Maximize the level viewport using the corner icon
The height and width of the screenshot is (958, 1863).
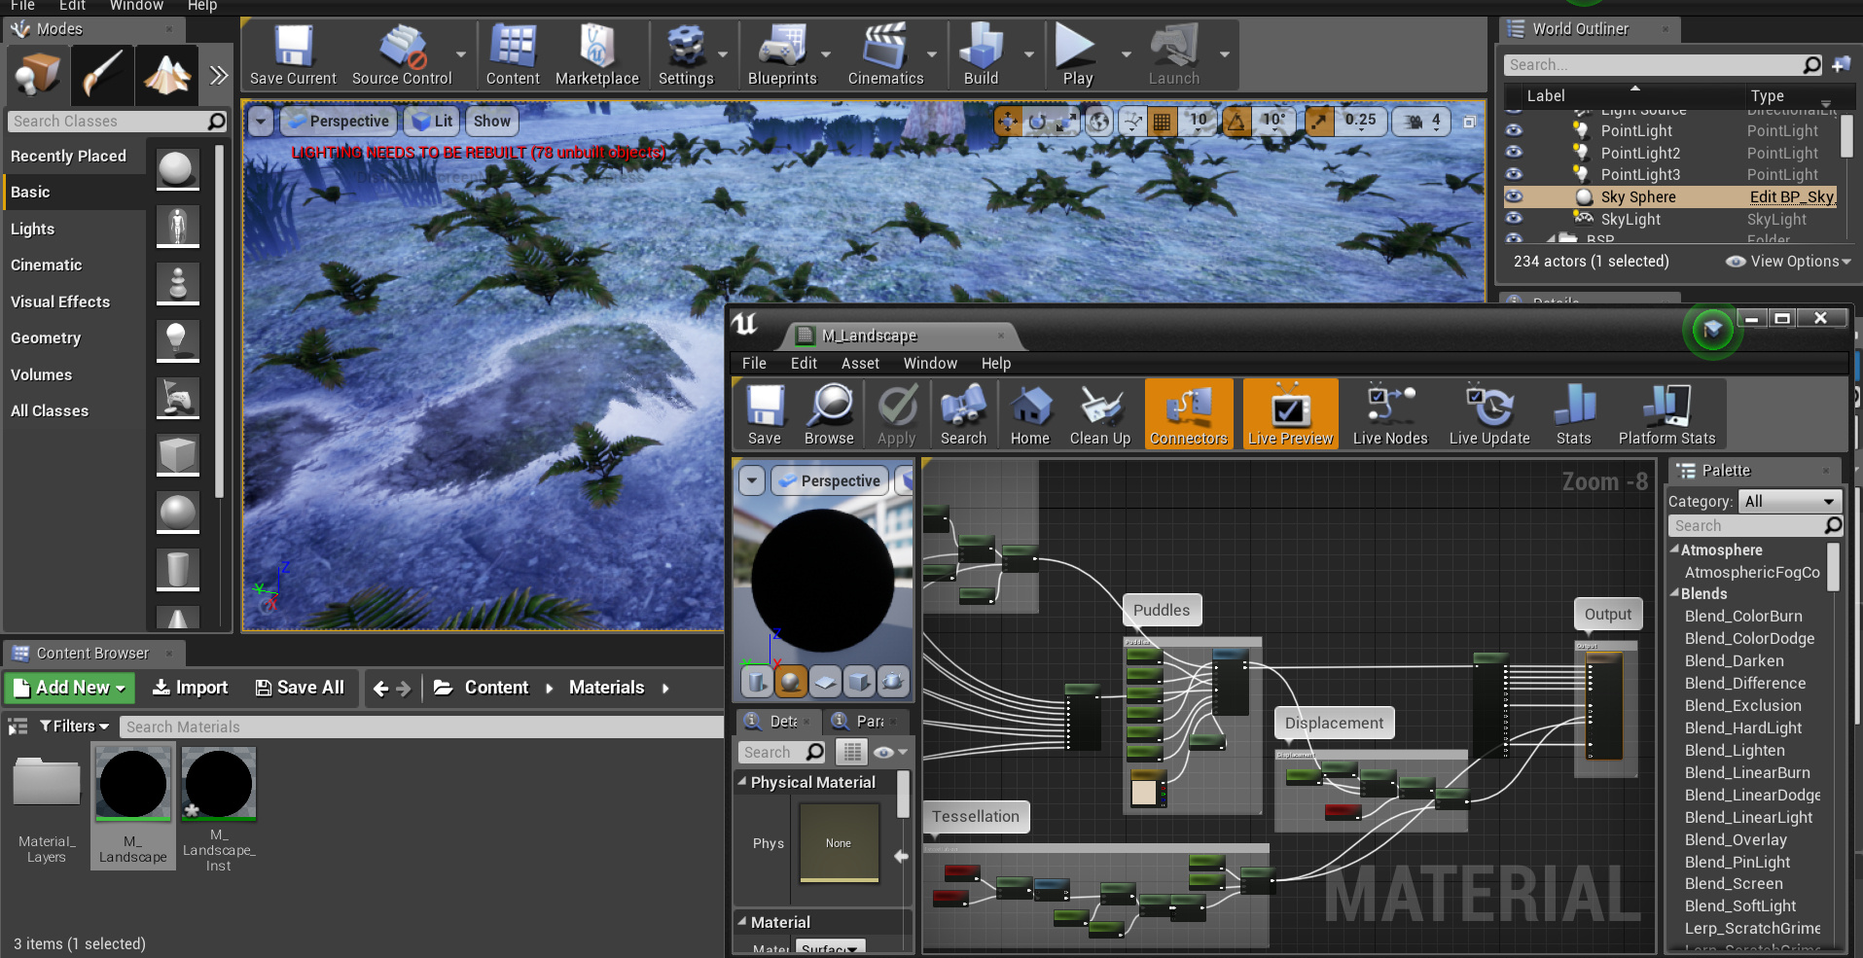point(1469,122)
